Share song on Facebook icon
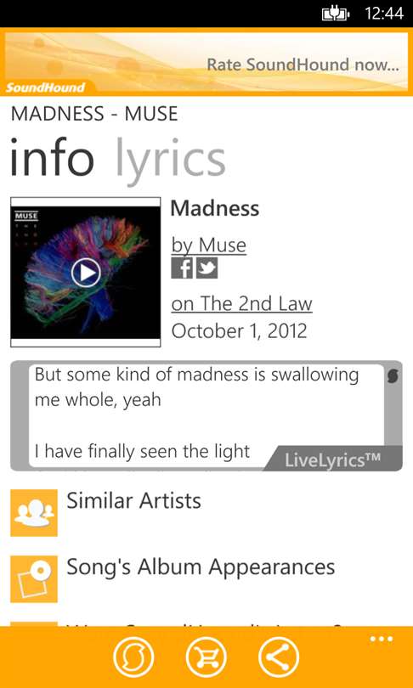The height and width of the screenshot is (688, 413). [182, 268]
